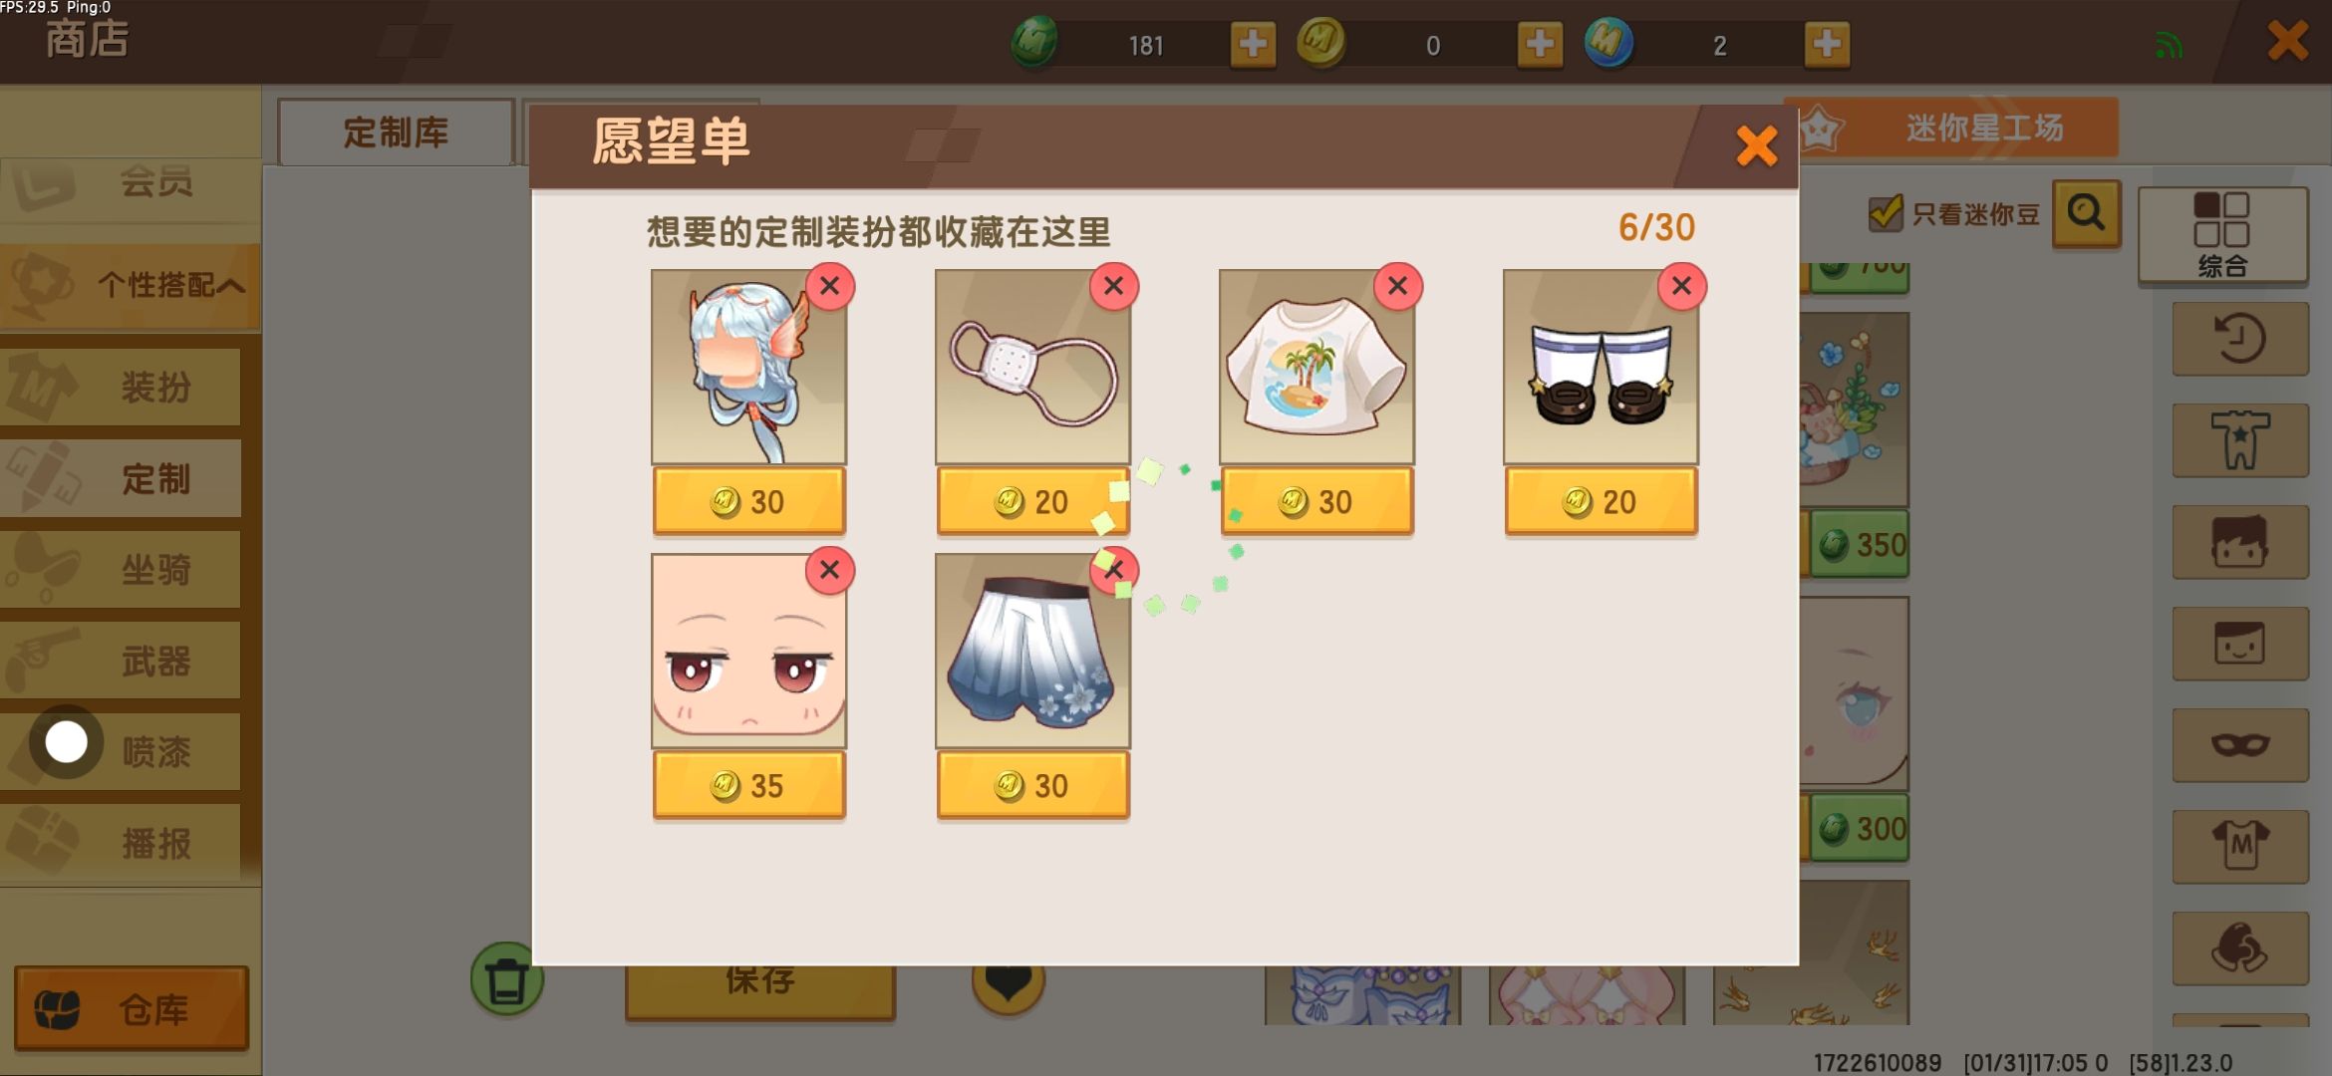
Task: Select the M shirt category icon
Action: (x=2239, y=847)
